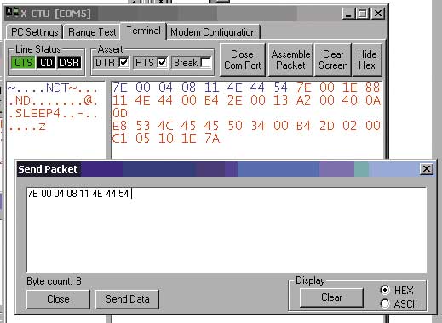442x323 pixels.
Task: Click the Hide Hex button
Action: coord(367,59)
